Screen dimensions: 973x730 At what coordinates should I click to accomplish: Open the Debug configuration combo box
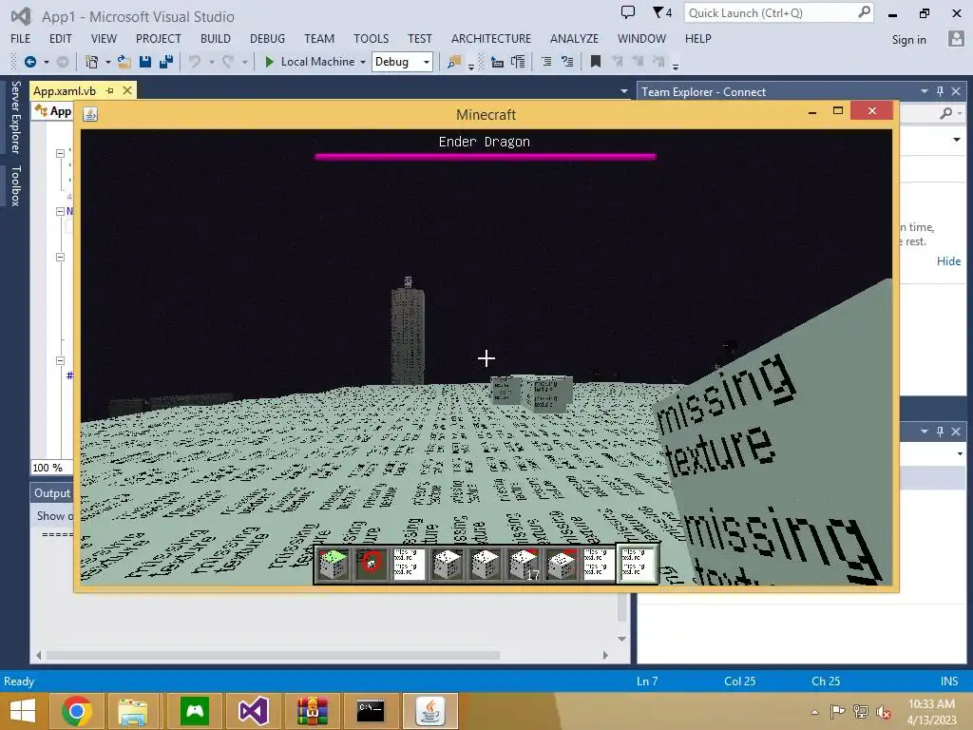pyautogui.click(x=402, y=62)
